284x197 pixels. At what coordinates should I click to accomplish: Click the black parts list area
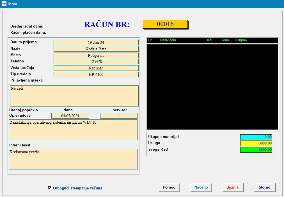[212, 87]
